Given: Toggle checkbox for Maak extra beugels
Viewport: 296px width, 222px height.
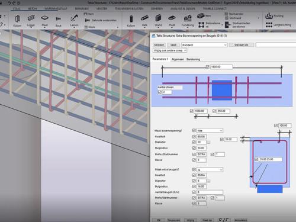Looking at the screenshot, I should pyautogui.click(x=194, y=169).
